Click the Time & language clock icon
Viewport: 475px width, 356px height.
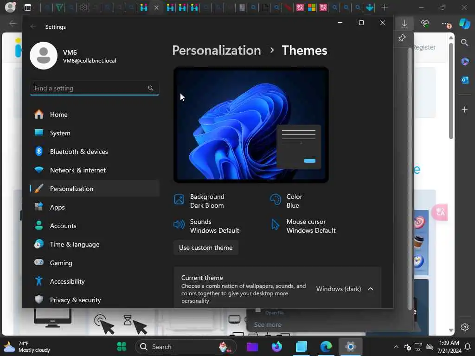39,244
